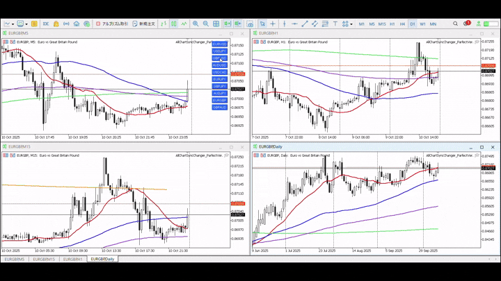Switch chart to bar chart style

pos(164,24)
